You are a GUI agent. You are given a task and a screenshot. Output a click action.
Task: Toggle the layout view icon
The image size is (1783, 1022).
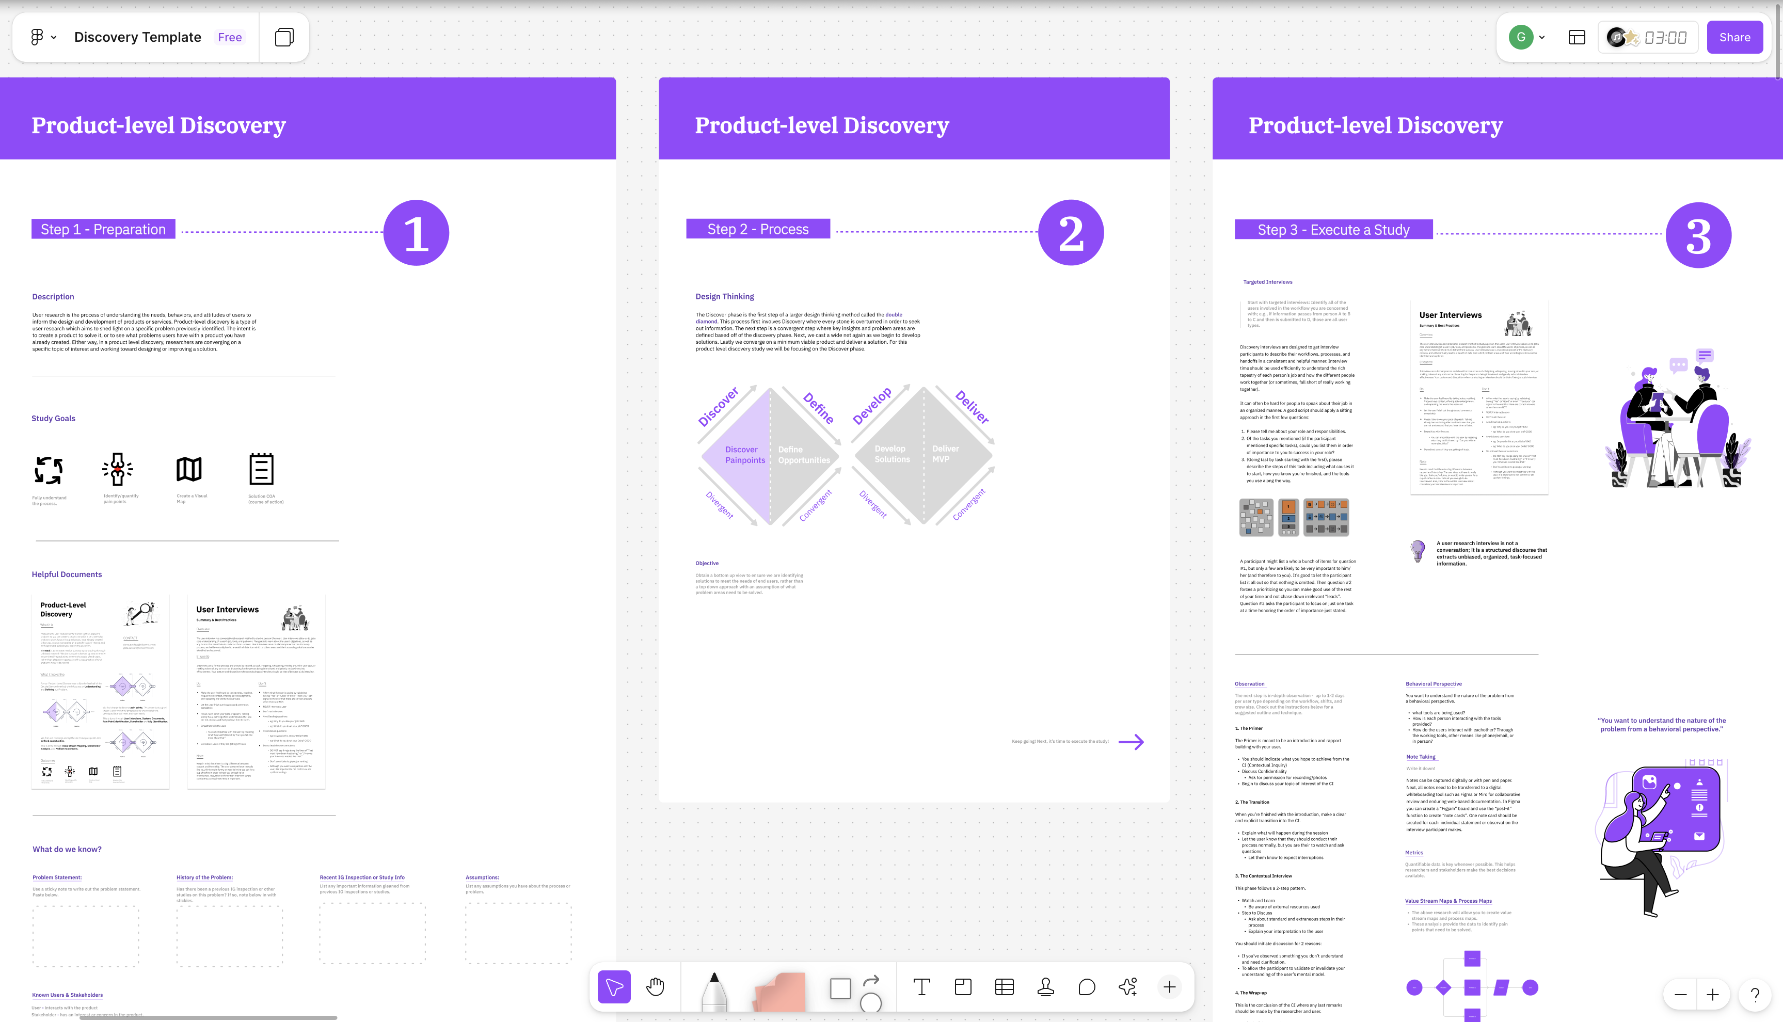(1577, 37)
